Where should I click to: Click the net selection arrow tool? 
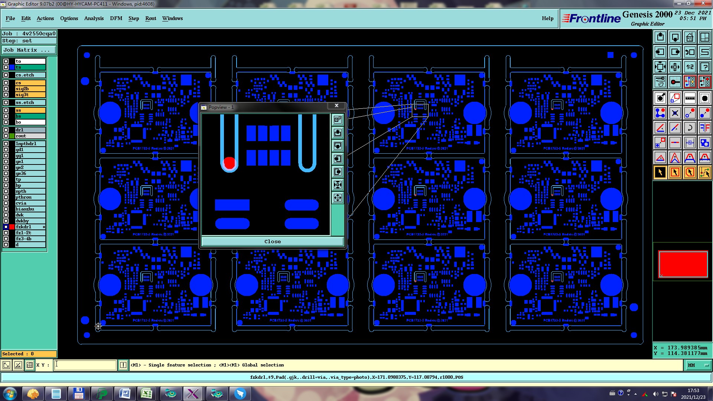[x=704, y=172]
